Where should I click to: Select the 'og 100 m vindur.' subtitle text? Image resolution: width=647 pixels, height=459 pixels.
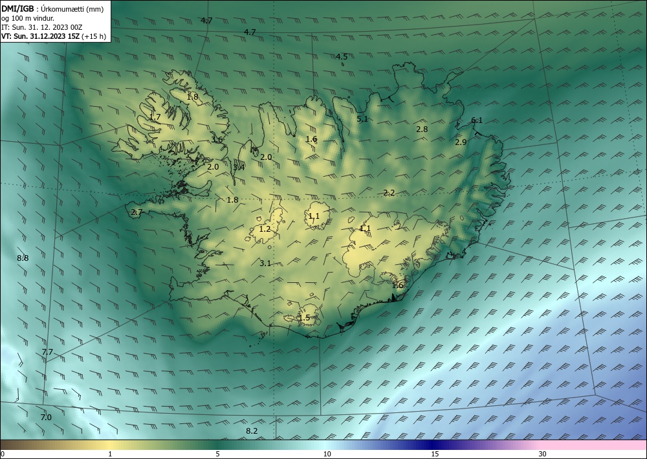point(28,18)
